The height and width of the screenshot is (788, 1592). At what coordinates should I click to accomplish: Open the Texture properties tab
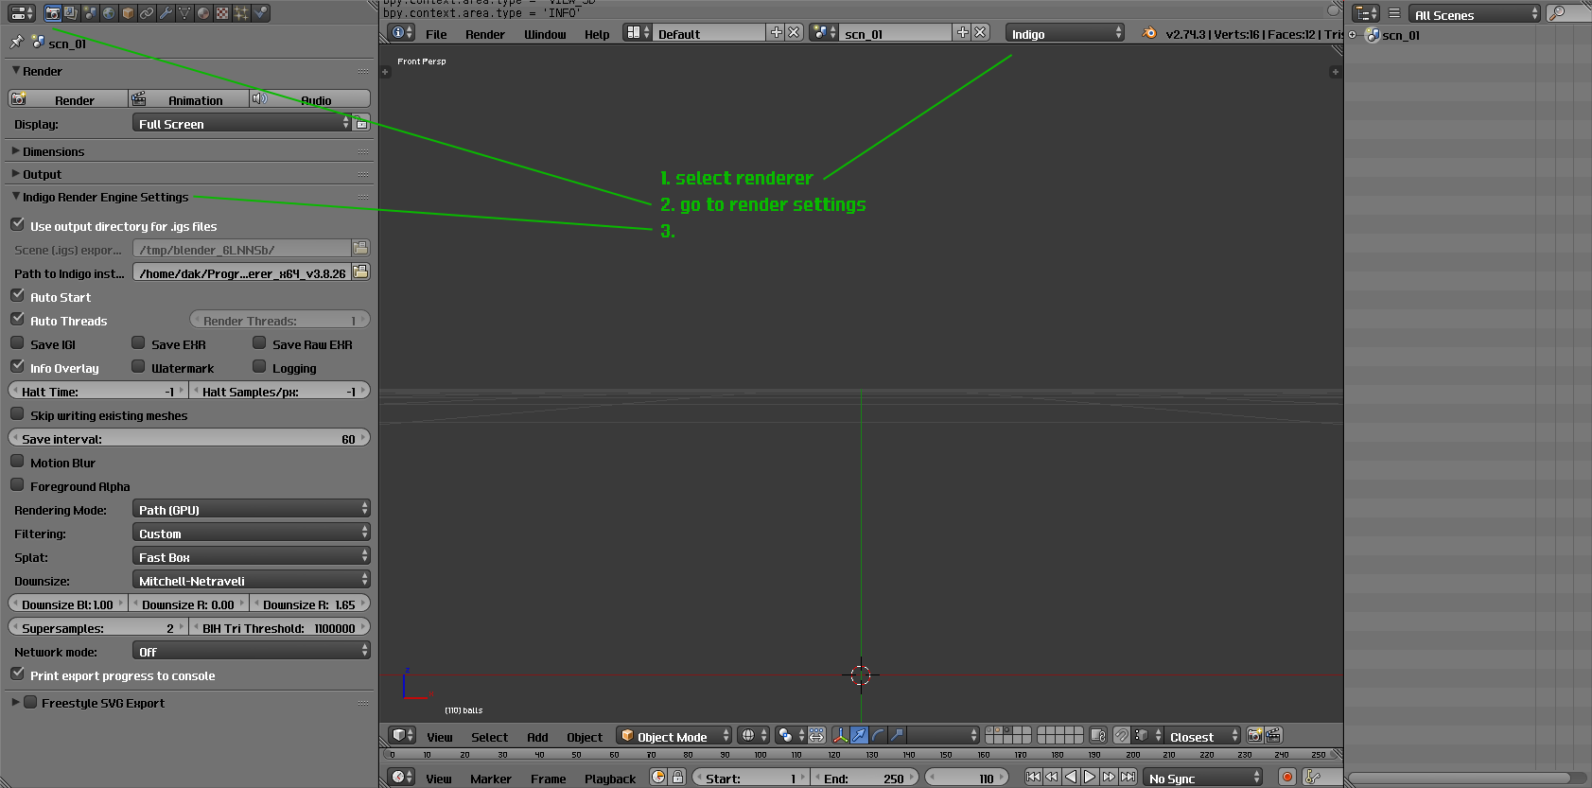[222, 13]
